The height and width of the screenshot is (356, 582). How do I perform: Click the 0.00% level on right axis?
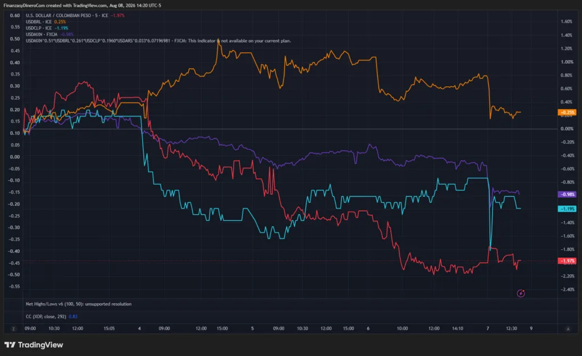[x=567, y=129]
